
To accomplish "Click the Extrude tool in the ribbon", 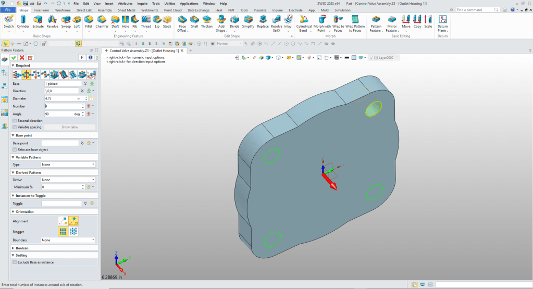I will click(x=38, y=21).
